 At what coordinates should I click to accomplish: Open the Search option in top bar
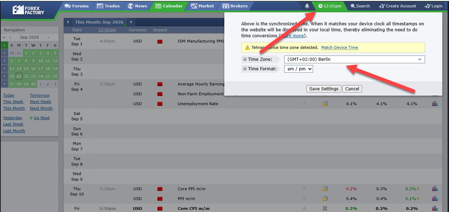point(360,6)
